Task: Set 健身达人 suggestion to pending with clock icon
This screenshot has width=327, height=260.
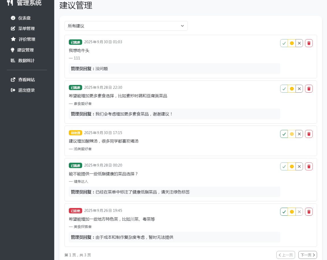Action: coord(292,167)
